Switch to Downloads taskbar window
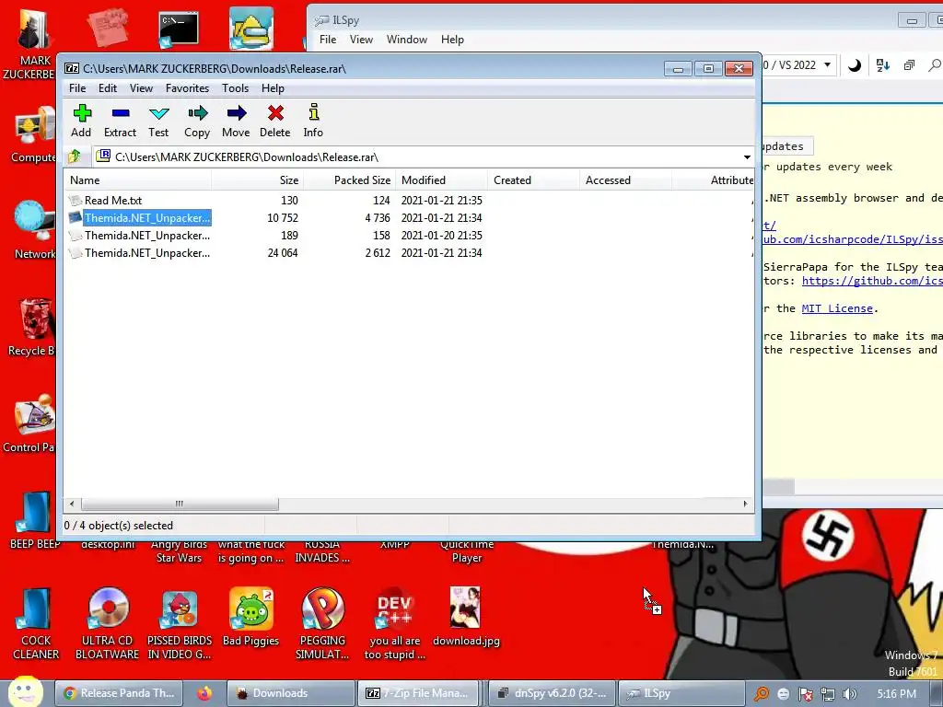 pos(291,693)
